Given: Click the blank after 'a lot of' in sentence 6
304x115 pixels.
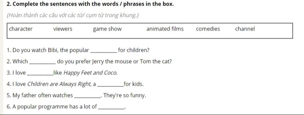Looking at the screenshot, I should pos(112,108).
